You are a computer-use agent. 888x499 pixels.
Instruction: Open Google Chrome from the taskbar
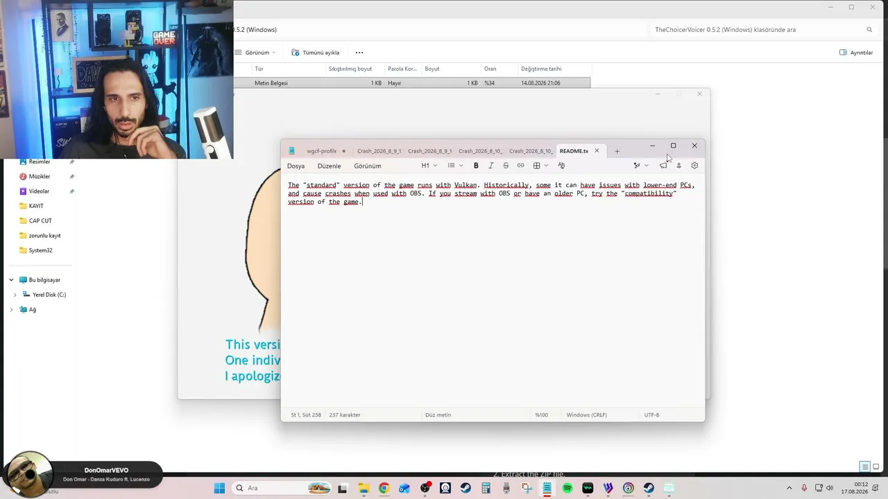384,488
